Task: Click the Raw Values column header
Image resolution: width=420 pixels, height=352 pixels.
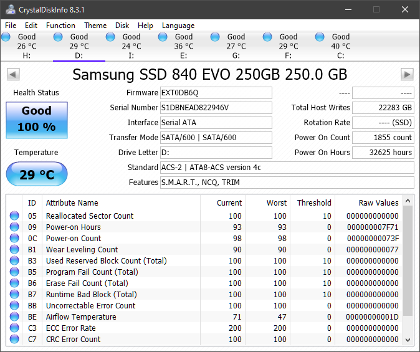Action: point(368,202)
